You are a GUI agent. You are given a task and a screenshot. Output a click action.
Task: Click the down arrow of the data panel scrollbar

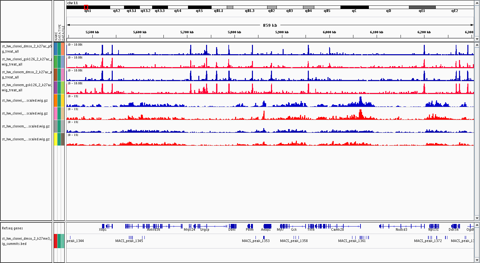[x=477, y=218]
